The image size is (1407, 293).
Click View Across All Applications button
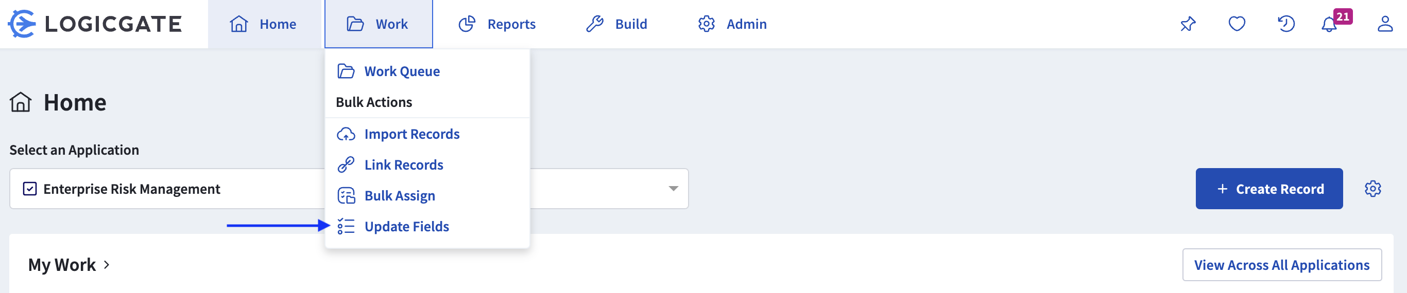tap(1281, 265)
